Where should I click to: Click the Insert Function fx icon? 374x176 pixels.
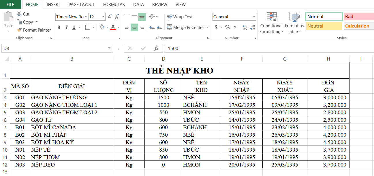click(156, 48)
